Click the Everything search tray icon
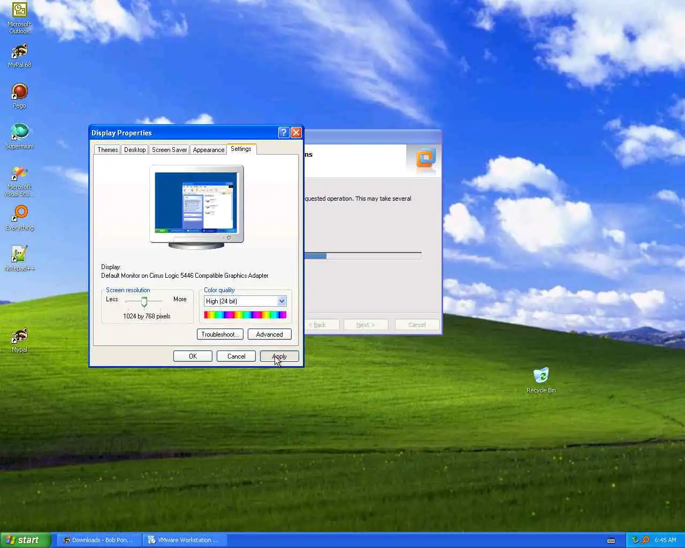The width and height of the screenshot is (685, 548). pos(645,540)
